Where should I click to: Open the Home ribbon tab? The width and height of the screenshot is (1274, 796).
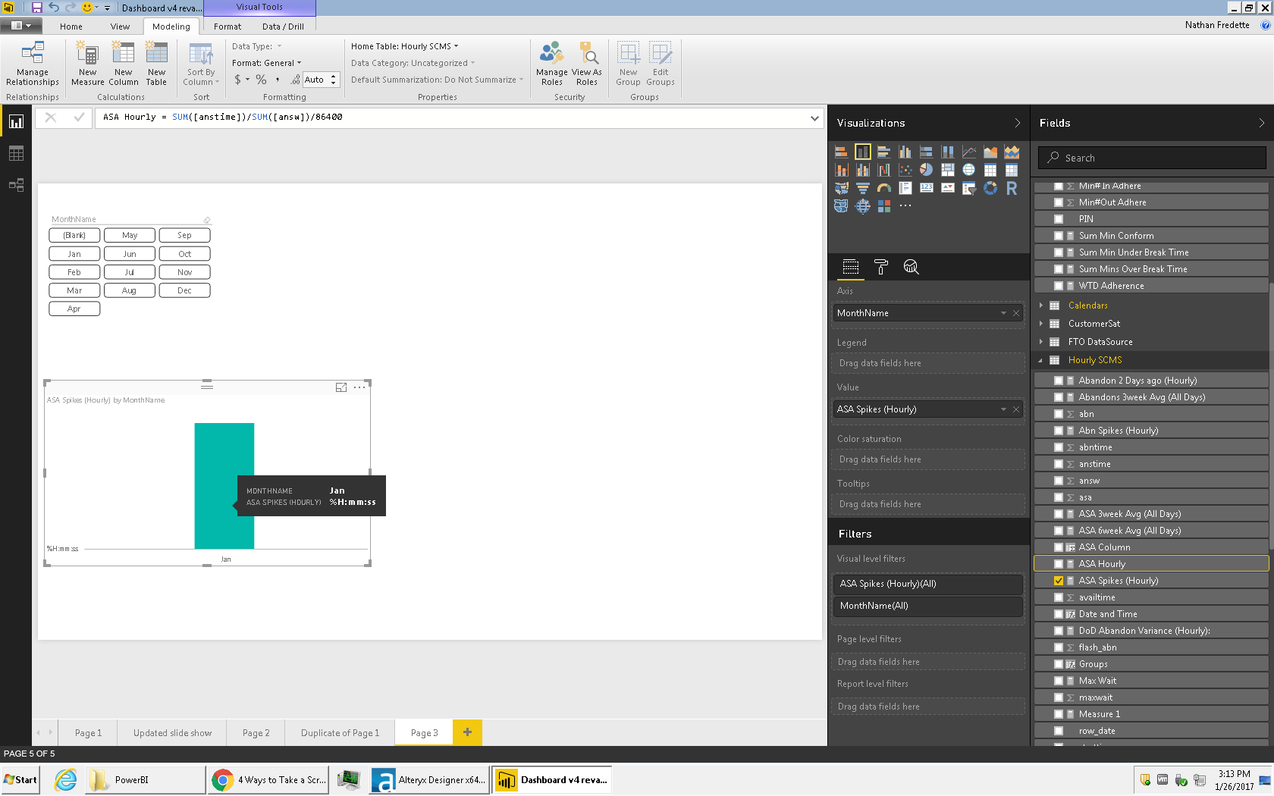coord(71,27)
